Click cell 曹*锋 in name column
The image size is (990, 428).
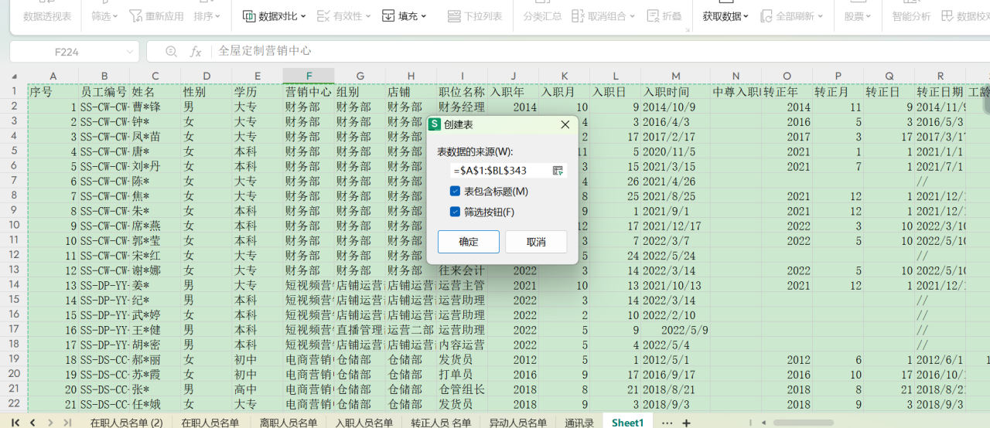pos(155,107)
